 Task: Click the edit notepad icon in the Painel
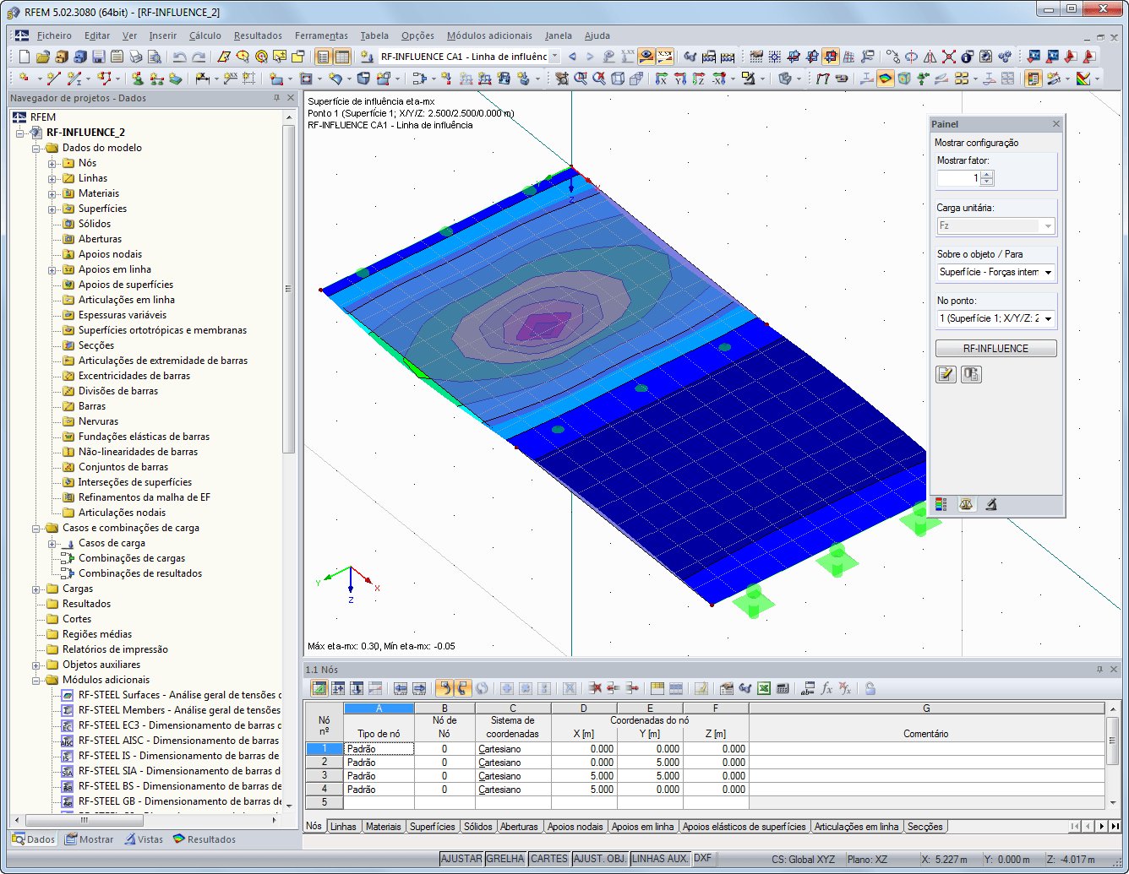tap(946, 375)
